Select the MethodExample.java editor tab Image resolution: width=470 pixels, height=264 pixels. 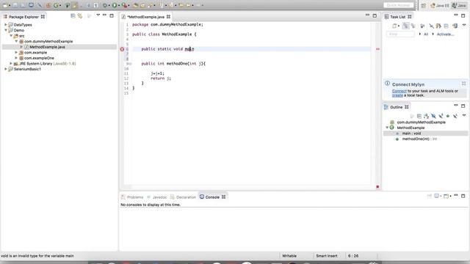145,17
